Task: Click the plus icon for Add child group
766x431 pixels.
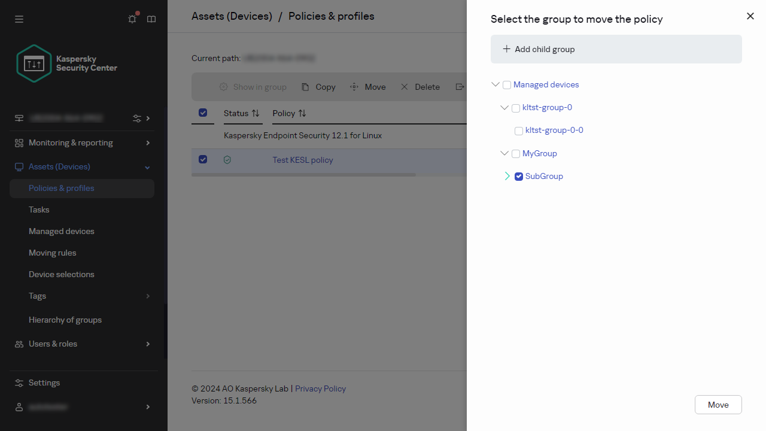Action: tap(507, 49)
